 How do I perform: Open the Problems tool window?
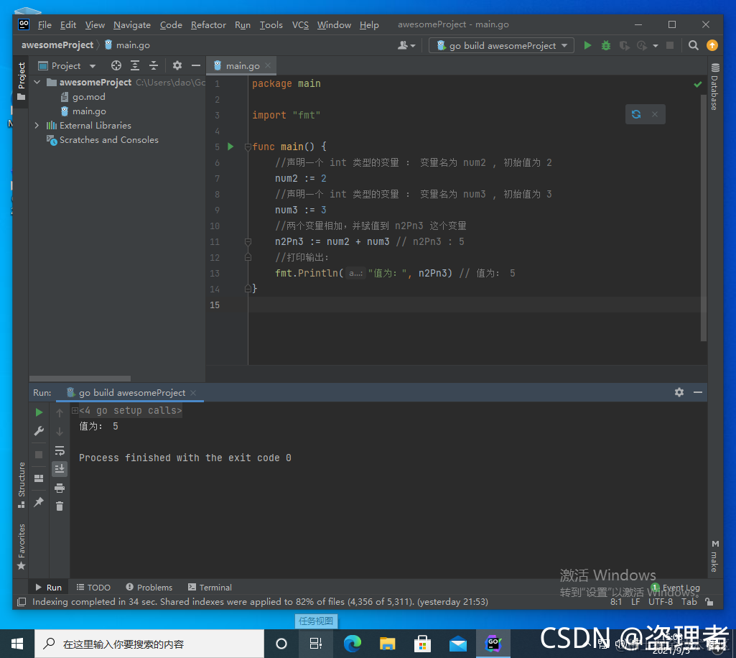(x=149, y=588)
